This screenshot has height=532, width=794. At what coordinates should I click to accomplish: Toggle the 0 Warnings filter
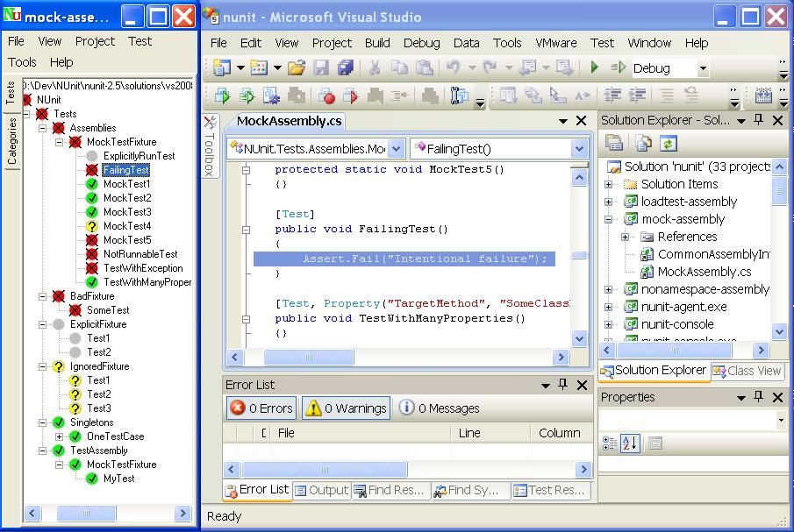pos(347,408)
